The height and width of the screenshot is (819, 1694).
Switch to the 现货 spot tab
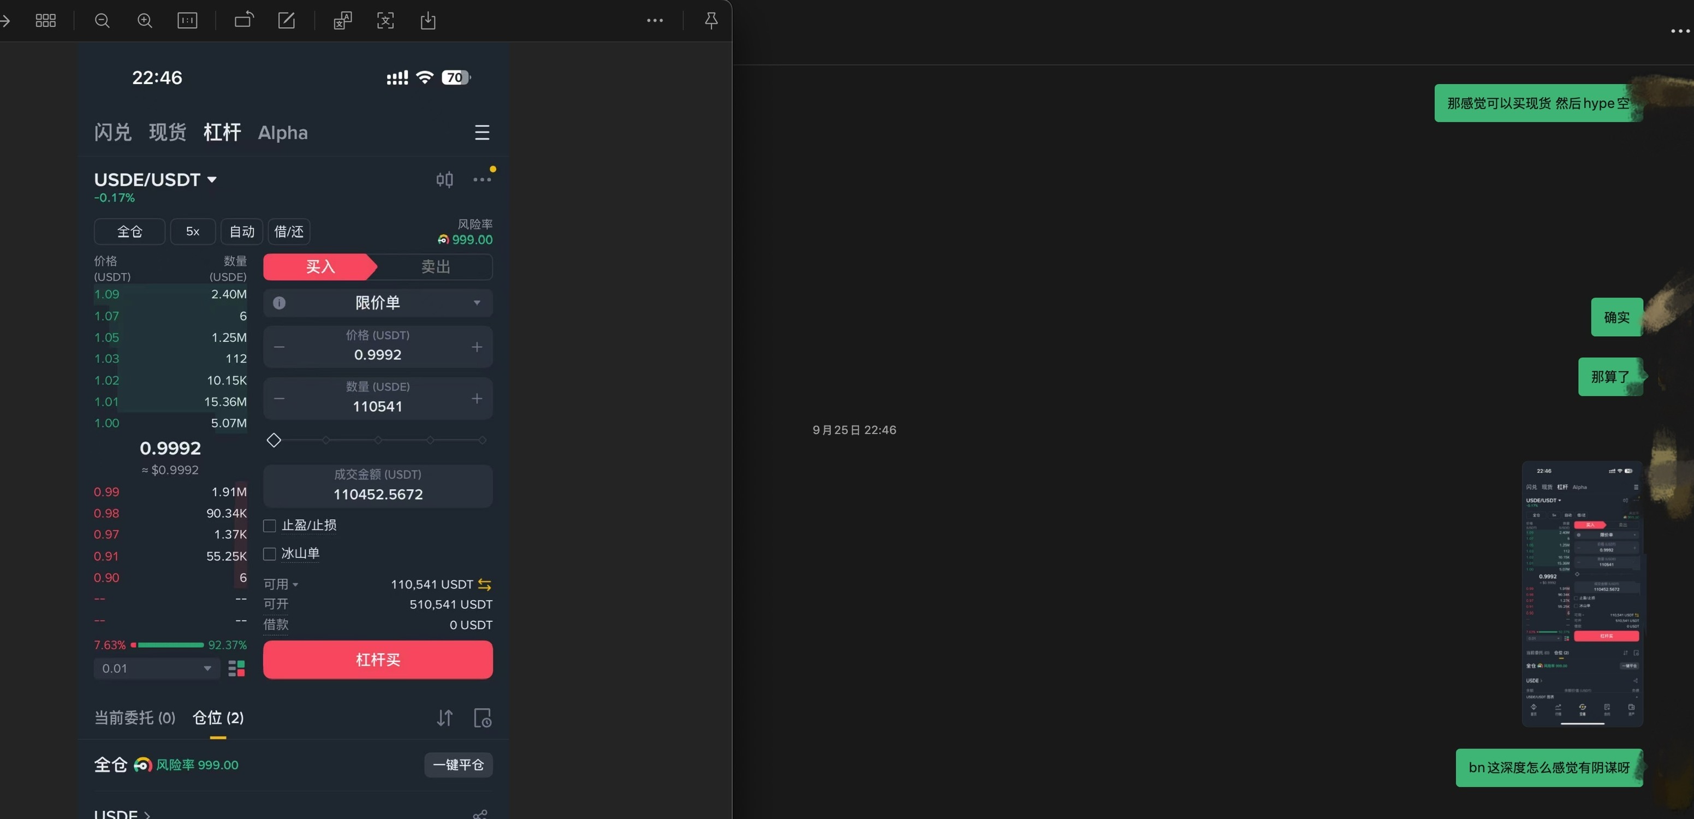click(167, 132)
